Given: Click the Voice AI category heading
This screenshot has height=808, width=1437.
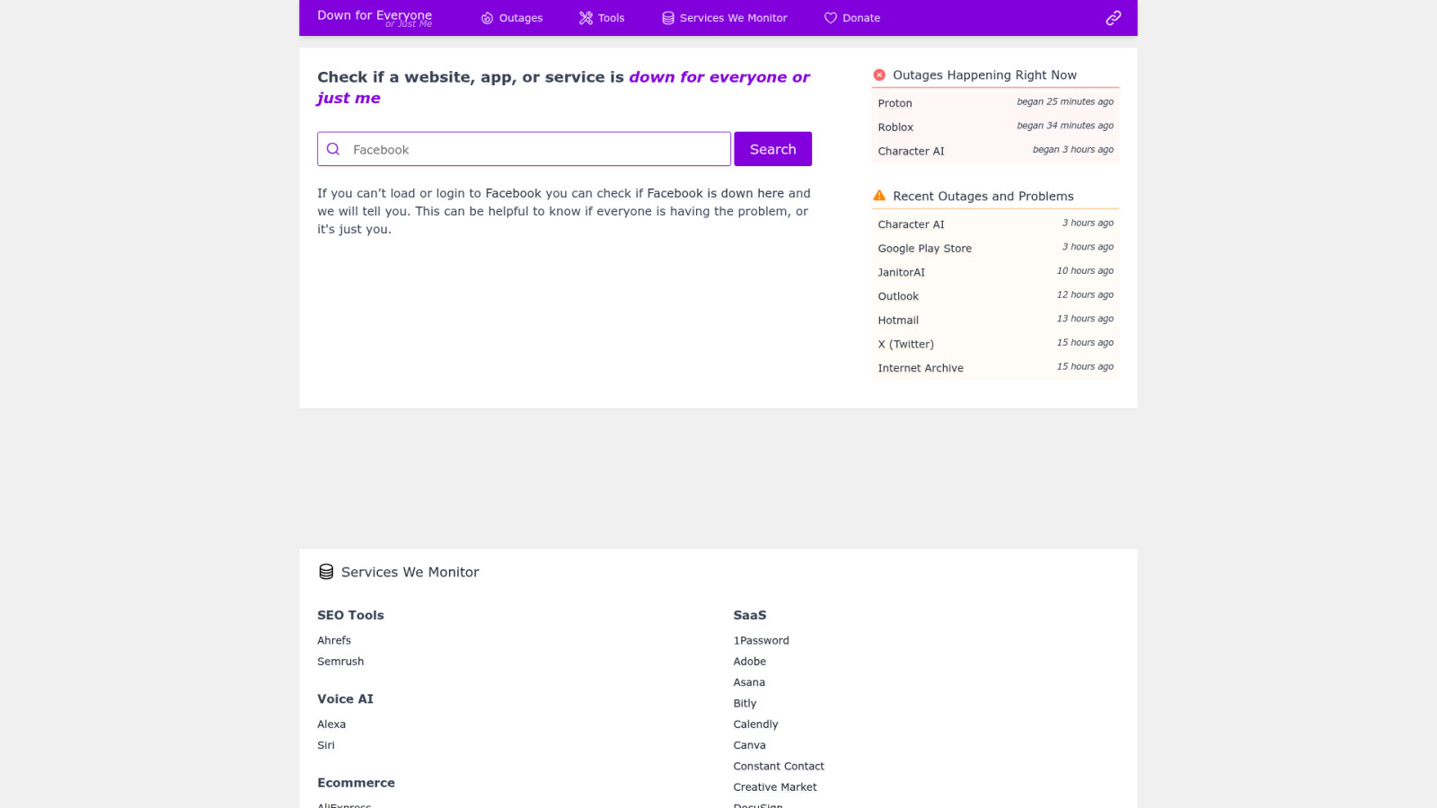Looking at the screenshot, I should tap(345, 699).
